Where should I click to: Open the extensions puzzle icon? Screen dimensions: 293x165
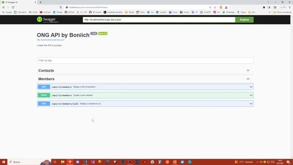(264, 7)
